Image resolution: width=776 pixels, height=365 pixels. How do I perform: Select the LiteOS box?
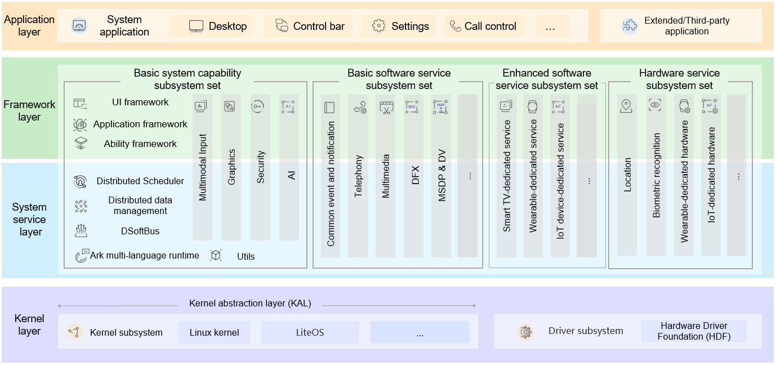click(x=310, y=332)
